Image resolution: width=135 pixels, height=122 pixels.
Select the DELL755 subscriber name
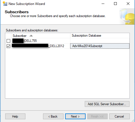[x=30, y=41]
